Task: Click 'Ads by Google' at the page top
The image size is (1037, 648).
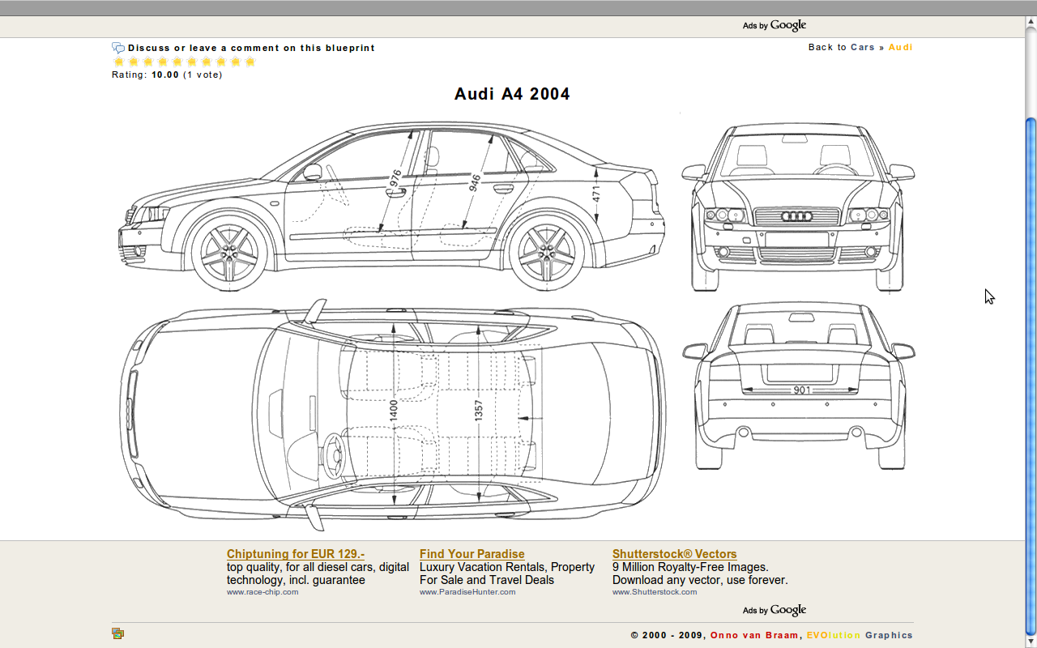Action: [775, 25]
